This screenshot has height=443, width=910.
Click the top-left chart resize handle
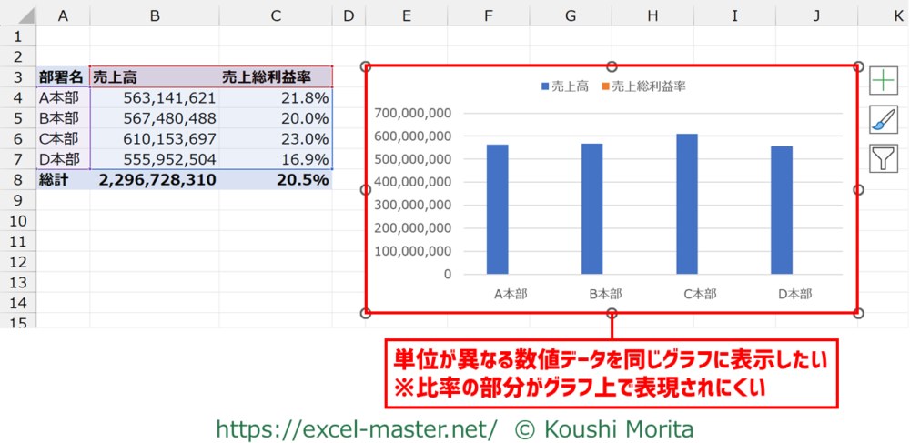tap(367, 66)
